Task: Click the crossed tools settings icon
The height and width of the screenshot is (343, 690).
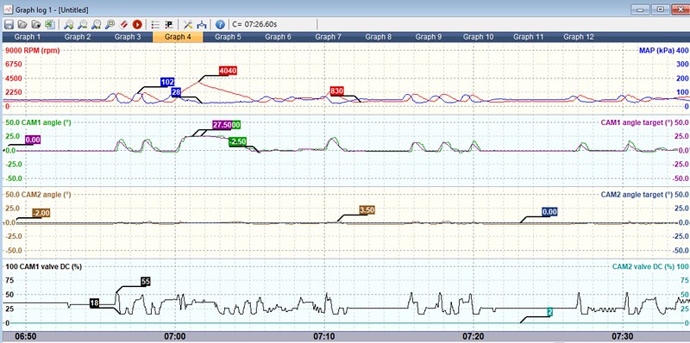Action: pos(188,24)
